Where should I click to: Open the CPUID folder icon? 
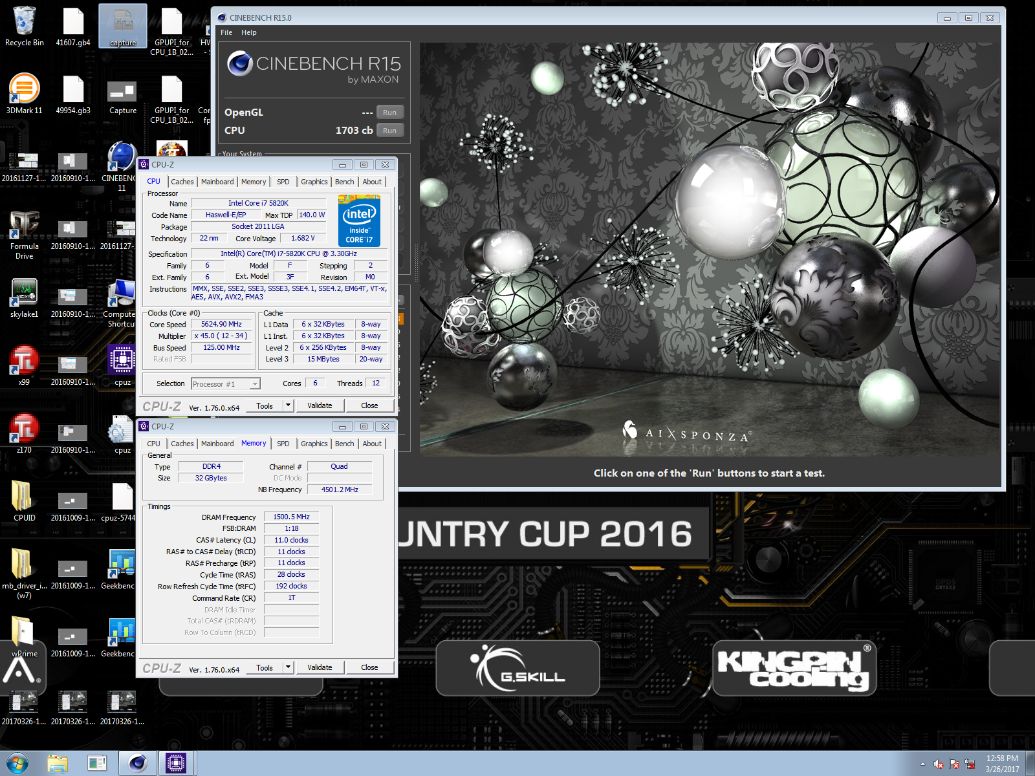pyautogui.click(x=24, y=501)
